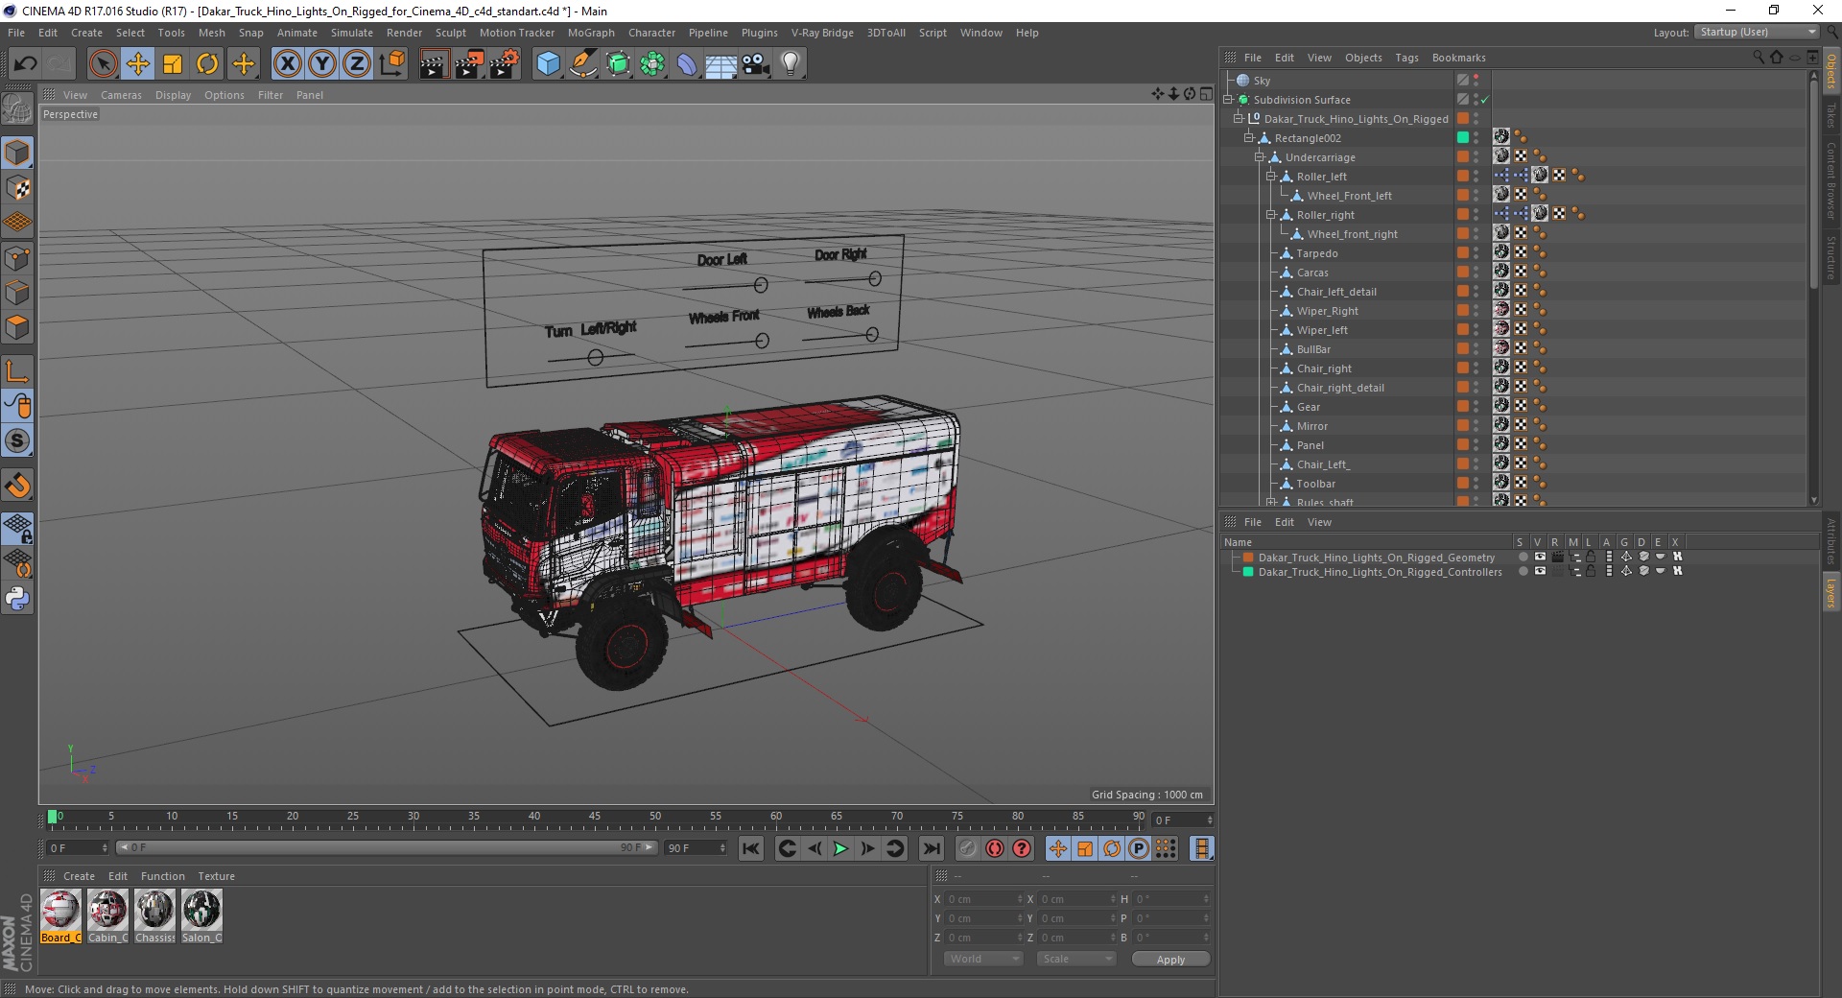
Task: Toggle Controllers layer view visibility
Action: [1540, 571]
